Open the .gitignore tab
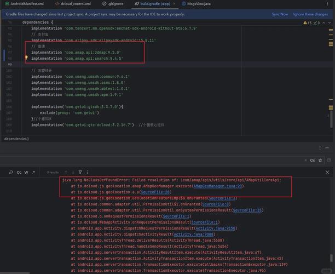The image size is (335, 274). [x=113, y=4]
